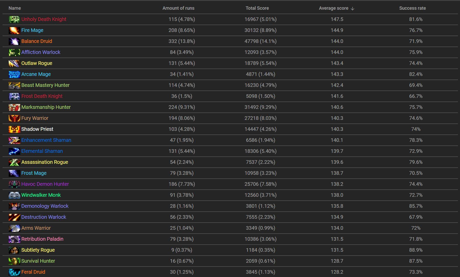The width and height of the screenshot is (460, 277).
Task: Click the Outlaw Rogue spec icon
Action: pos(14,63)
